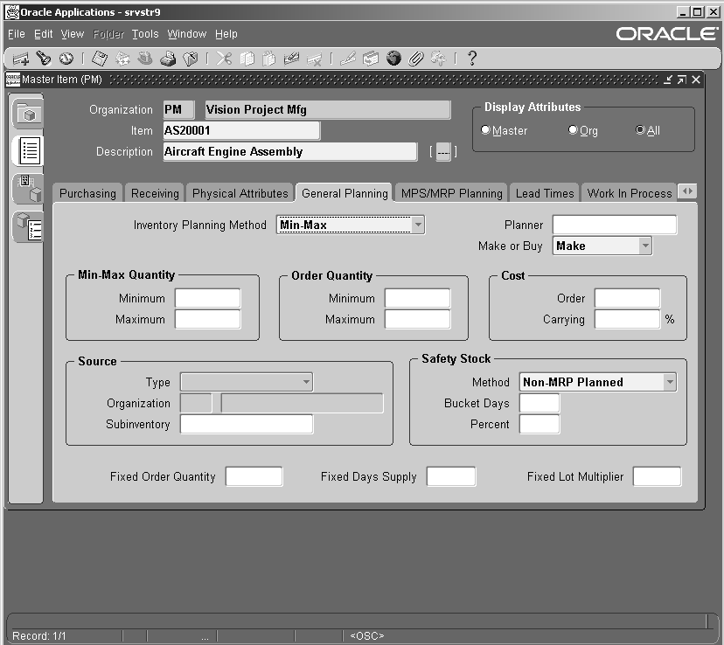Screen dimensions: 724x645
Task: Open the Edit menu
Action: pyautogui.click(x=44, y=34)
